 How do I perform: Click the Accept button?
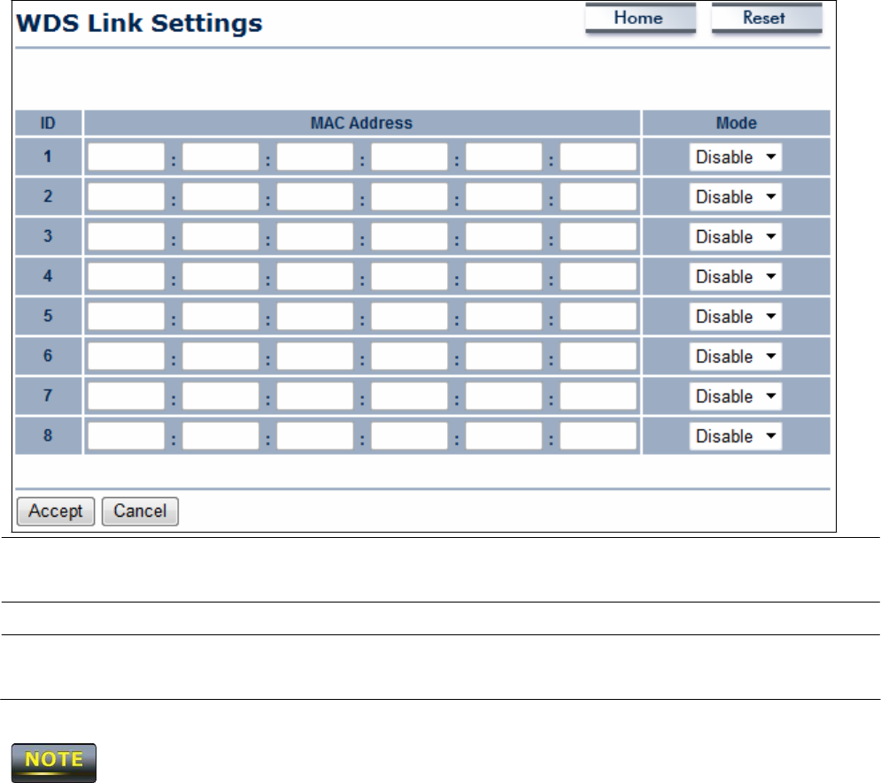56,511
